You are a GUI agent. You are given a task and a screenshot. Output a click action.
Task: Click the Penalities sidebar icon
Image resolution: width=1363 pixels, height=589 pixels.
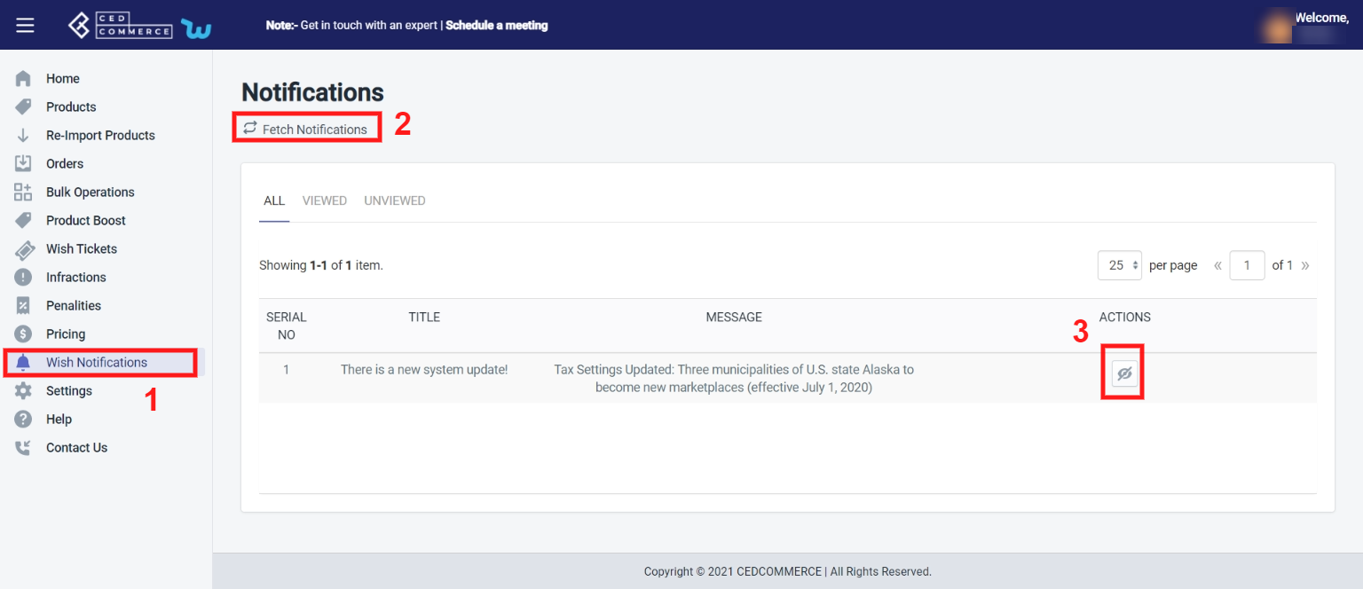24,305
